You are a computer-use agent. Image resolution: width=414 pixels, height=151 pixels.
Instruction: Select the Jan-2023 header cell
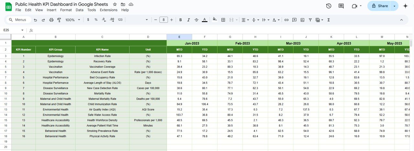click(x=192, y=43)
